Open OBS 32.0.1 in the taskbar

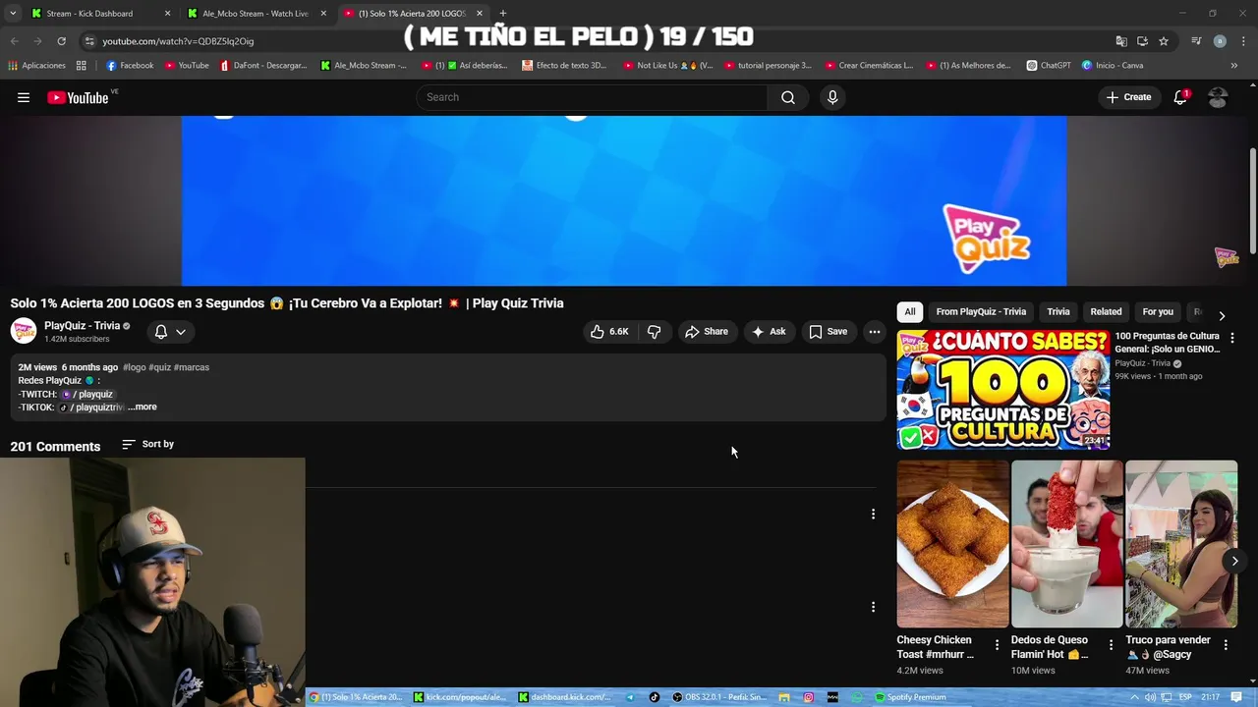coord(718,697)
